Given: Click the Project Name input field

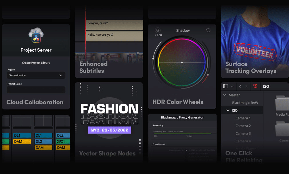Looking at the screenshot, I should click(x=36, y=90).
